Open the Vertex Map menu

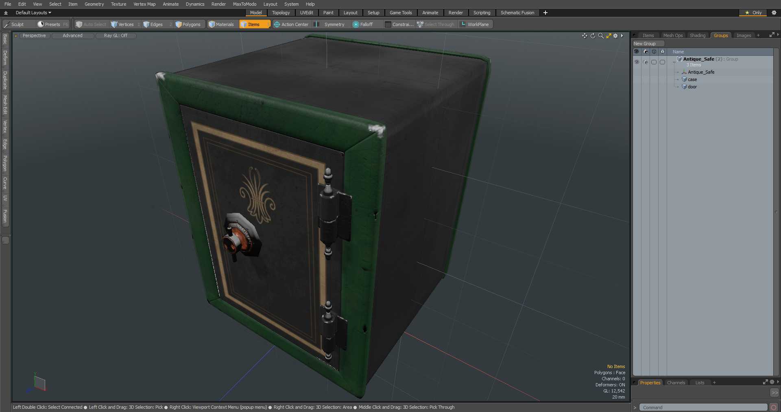click(x=144, y=4)
